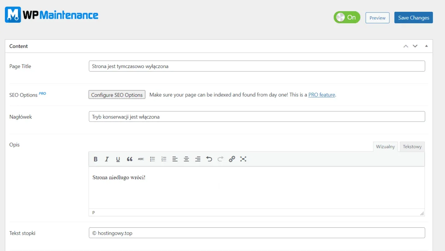Undo the last edit in the editor

pos(209,159)
